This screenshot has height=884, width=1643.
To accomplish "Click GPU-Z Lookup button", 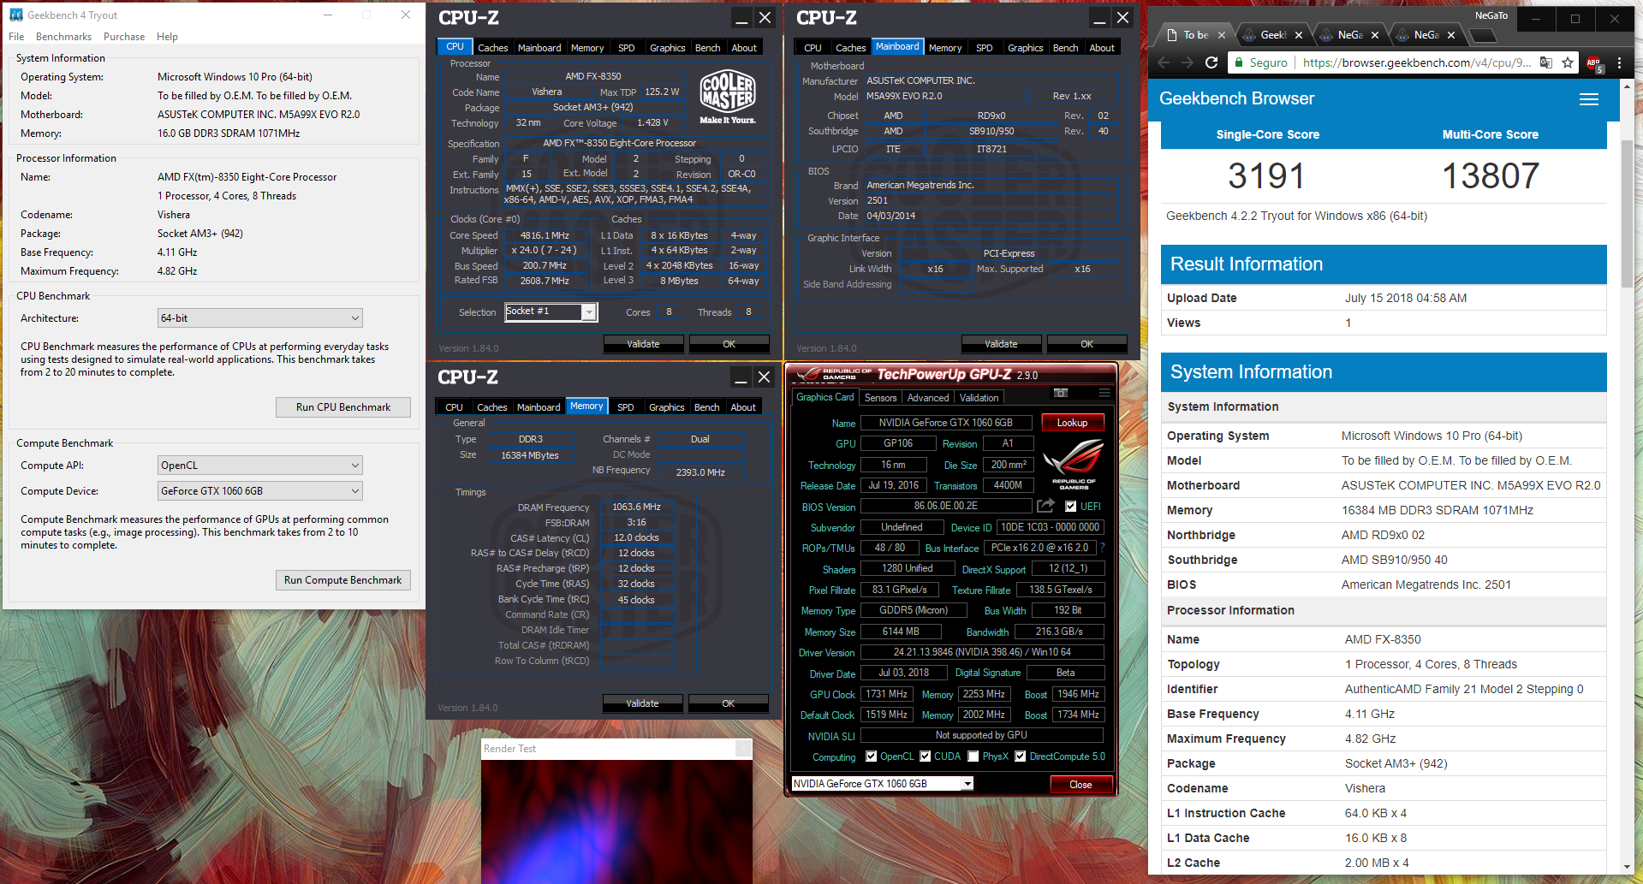I will pos(1072,423).
